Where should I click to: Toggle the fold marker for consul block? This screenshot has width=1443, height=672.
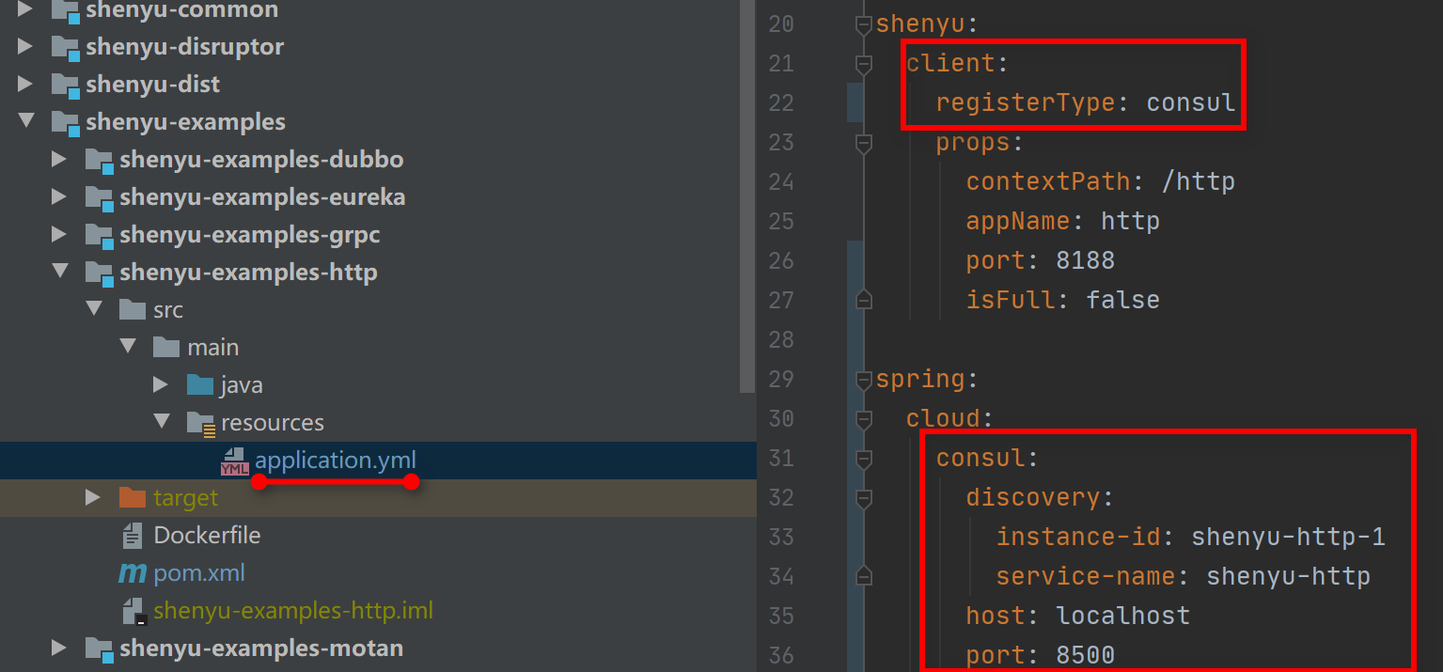point(864,459)
